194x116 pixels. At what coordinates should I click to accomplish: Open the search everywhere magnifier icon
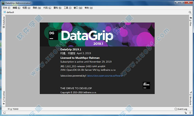point(190,12)
